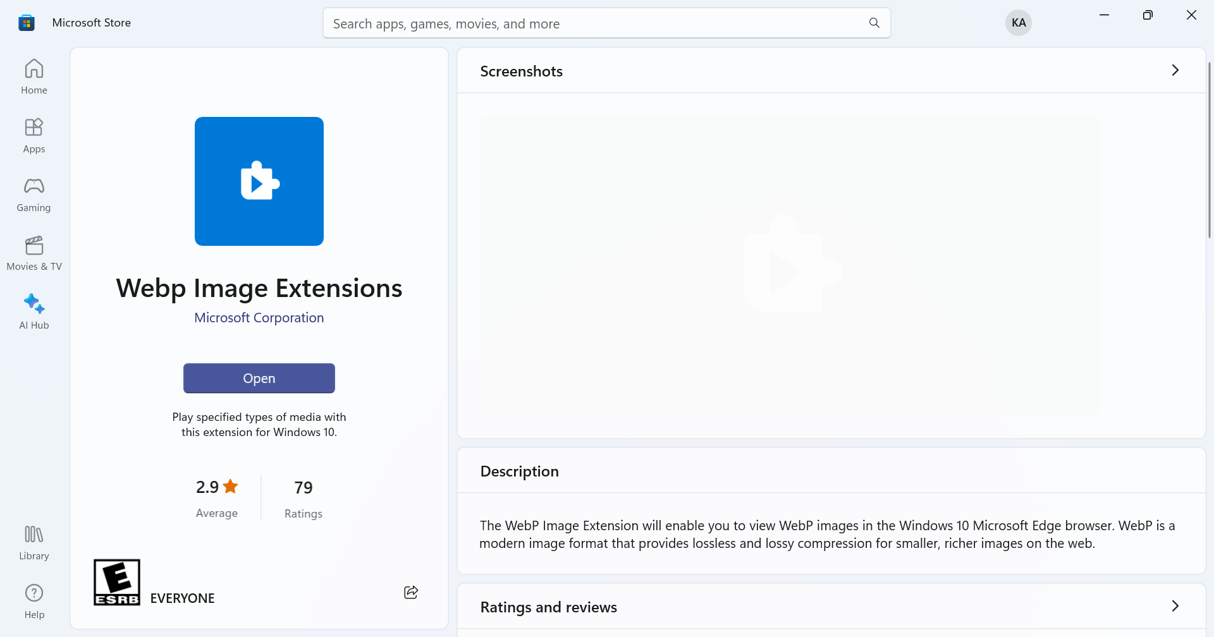Open the Library page
Image resolution: width=1214 pixels, height=637 pixels.
coord(34,542)
